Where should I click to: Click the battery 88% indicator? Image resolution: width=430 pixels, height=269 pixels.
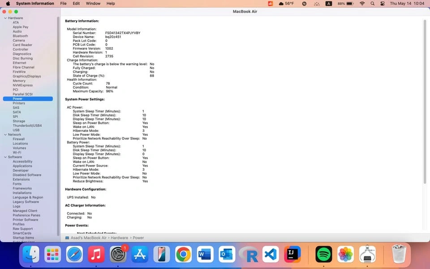(x=345, y=4)
